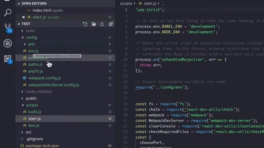Refresh the explorer tree
Image resolution: width=264 pixels, height=148 pixels.
102,24
